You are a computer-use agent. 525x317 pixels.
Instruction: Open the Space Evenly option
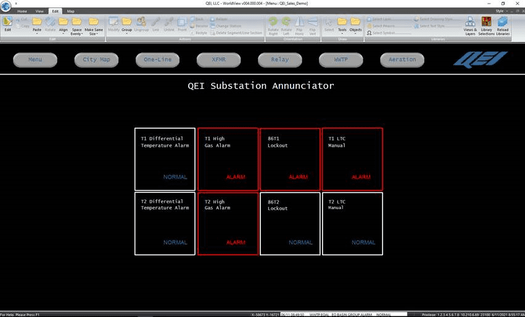tap(76, 26)
